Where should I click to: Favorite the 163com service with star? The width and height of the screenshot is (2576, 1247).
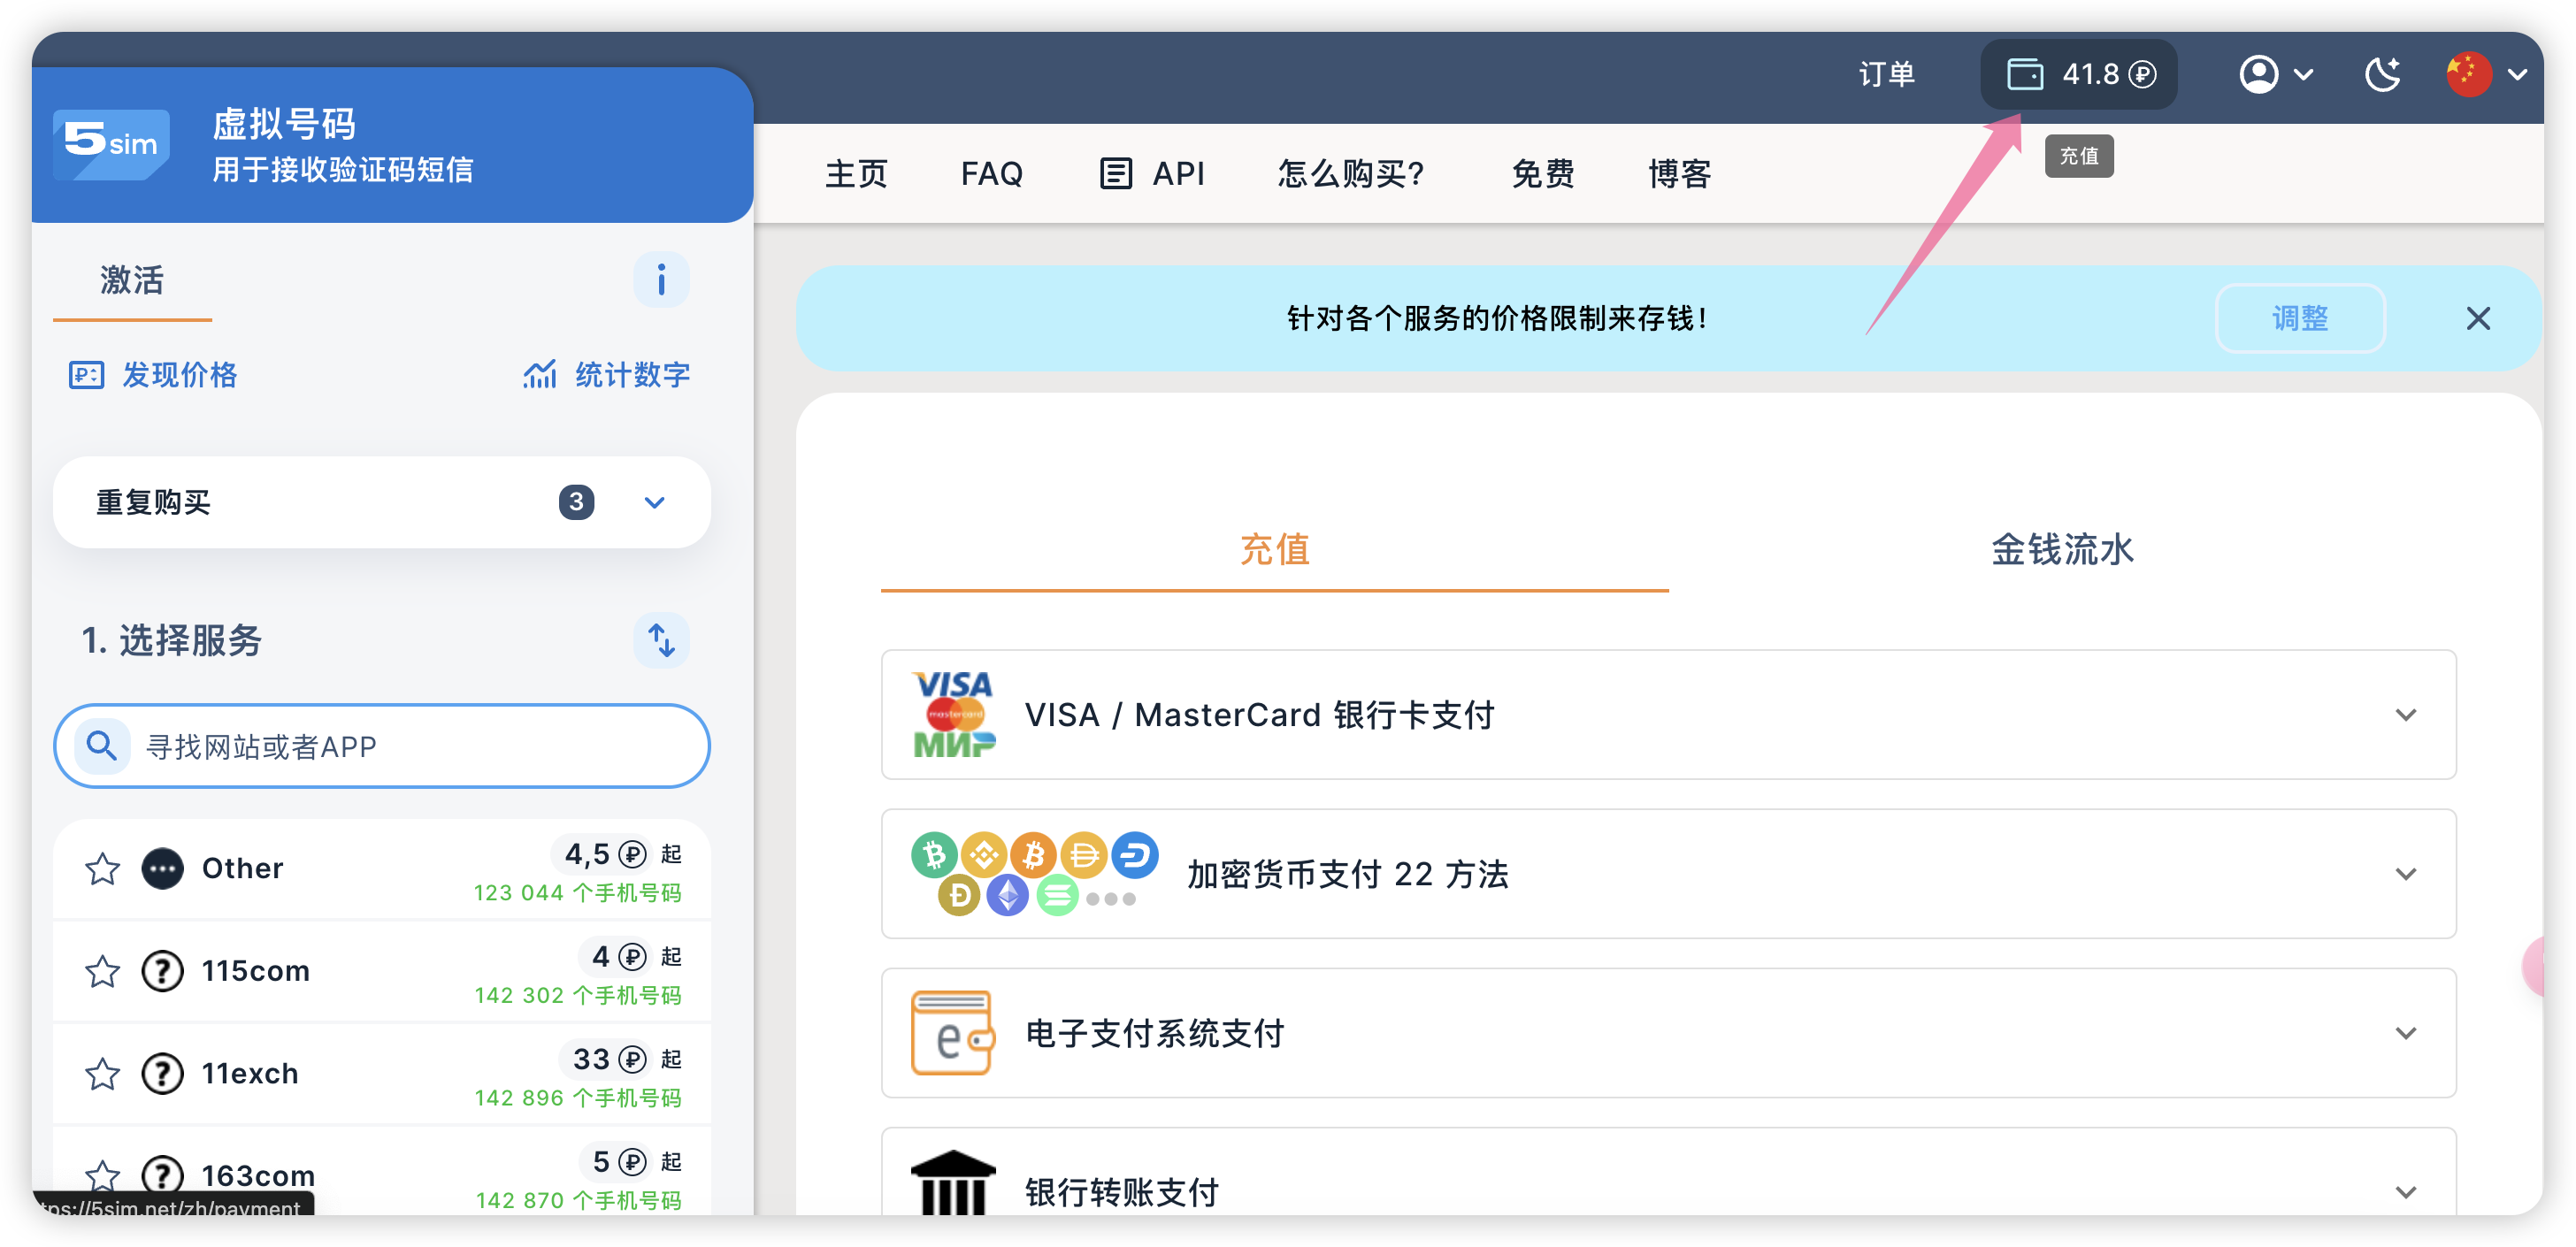tap(102, 1176)
